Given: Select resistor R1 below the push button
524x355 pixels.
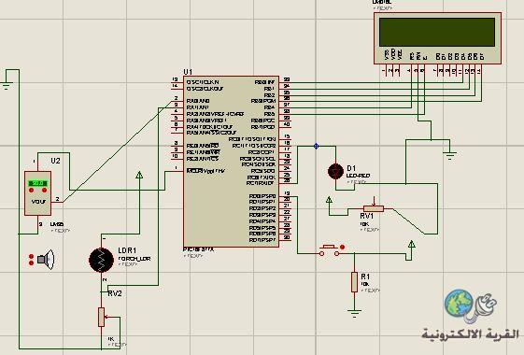Looking at the screenshot, I should (354, 282).
